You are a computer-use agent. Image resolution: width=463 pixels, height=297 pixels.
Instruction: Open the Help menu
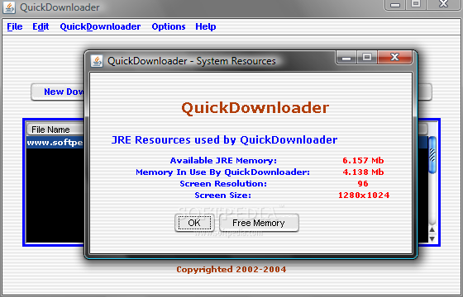pyautogui.click(x=206, y=26)
